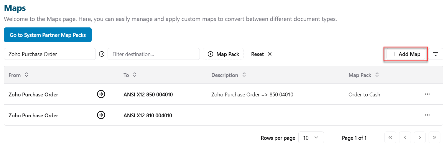
Task: Reset the applied filters
Action: click(x=261, y=54)
